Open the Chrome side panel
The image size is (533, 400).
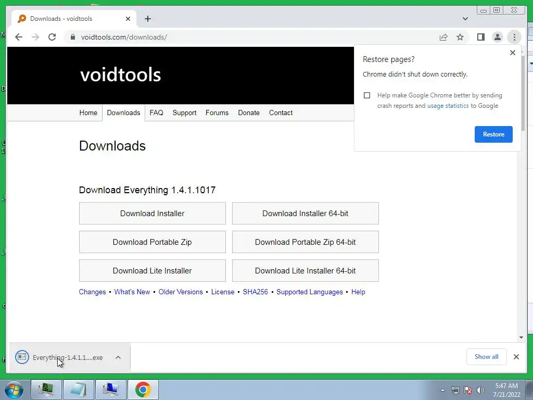point(480,37)
